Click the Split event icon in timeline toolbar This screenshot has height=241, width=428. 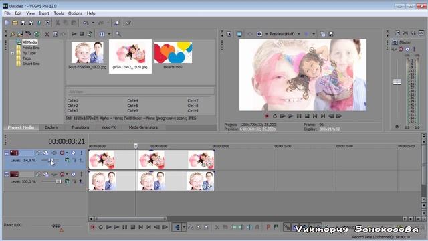[249, 227]
